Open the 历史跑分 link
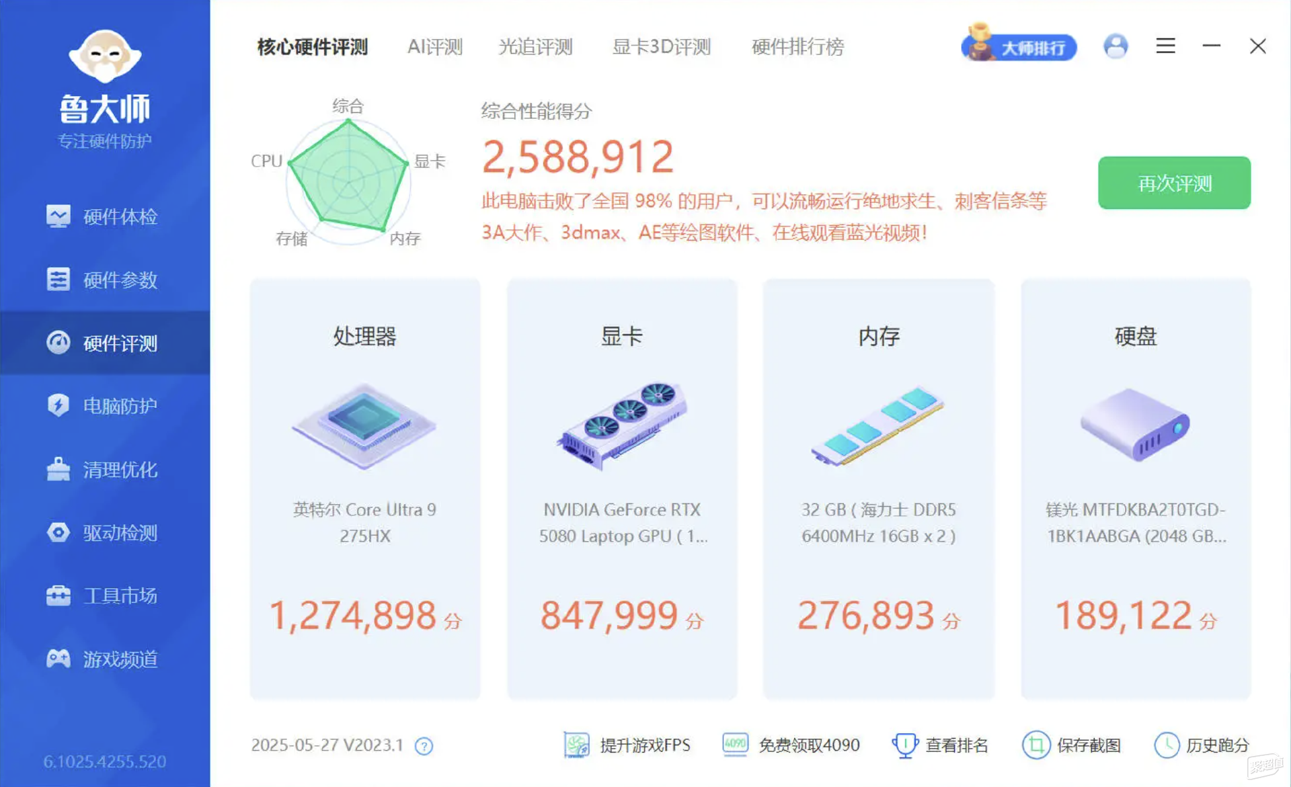The image size is (1291, 787). 1218,745
